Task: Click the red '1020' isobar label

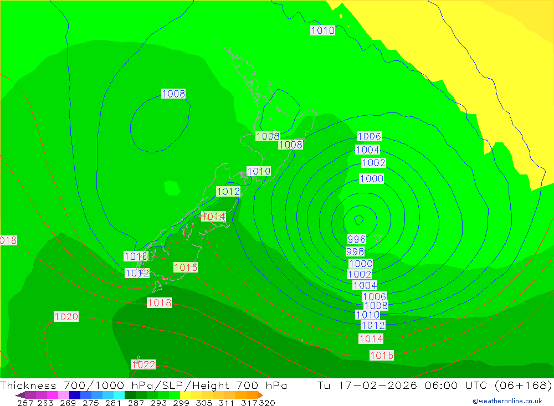Action: (x=66, y=317)
